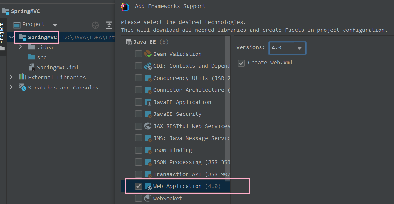Expand External Libraries node
Viewport: 394px width, 204px height.
point(11,77)
